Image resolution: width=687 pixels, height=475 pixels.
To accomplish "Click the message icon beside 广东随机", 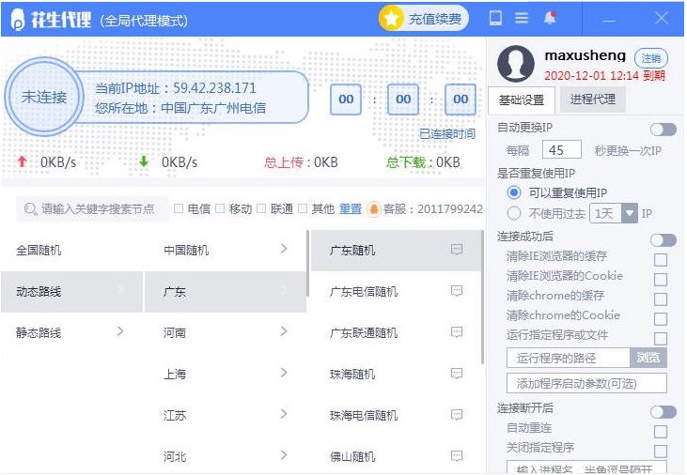I will click(457, 250).
